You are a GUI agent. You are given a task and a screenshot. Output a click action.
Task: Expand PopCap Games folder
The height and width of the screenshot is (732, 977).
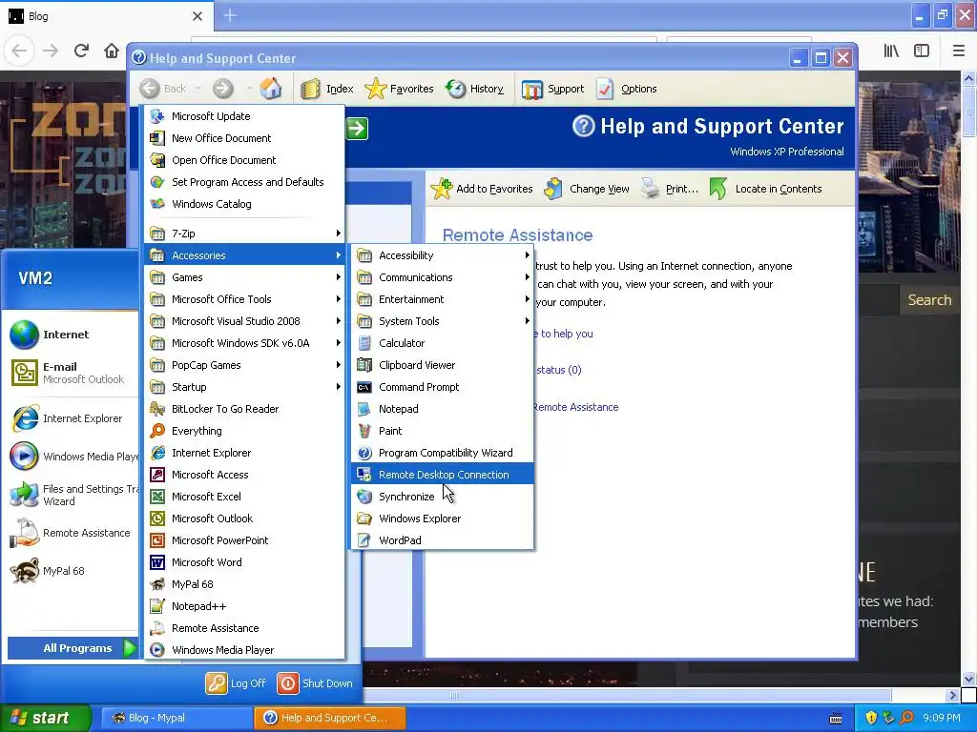(x=245, y=365)
